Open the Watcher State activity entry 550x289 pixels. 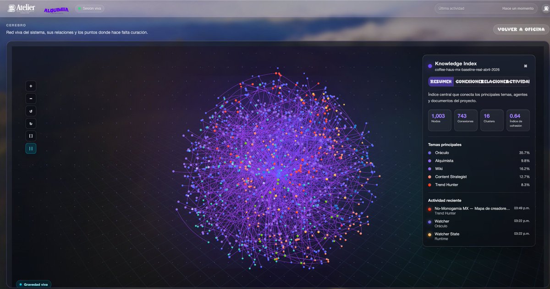point(479,236)
